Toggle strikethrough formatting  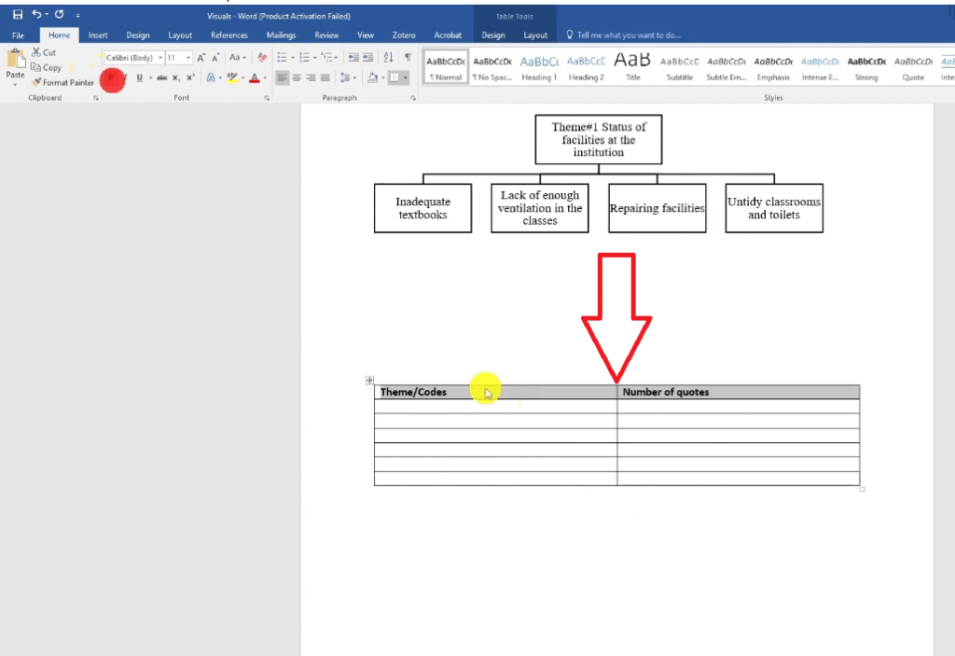pos(161,77)
